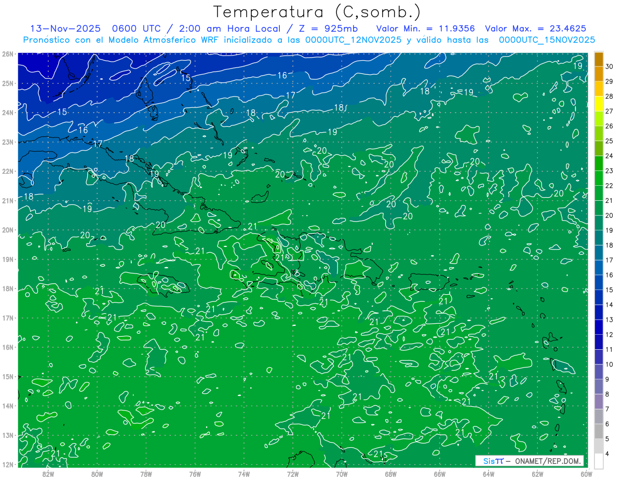Viewport: 623px width, 481px height.
Task: Click the "16N" latitude axis label
Action: pyautogui.click(x=7, y=347)
